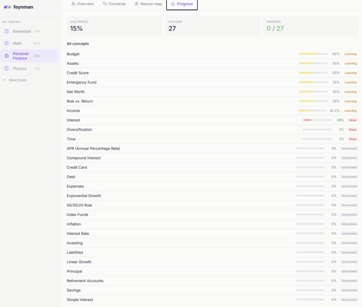Click the 42.2% value on Income row
This screenshot has width=362, height=307.
coord(335,110)
